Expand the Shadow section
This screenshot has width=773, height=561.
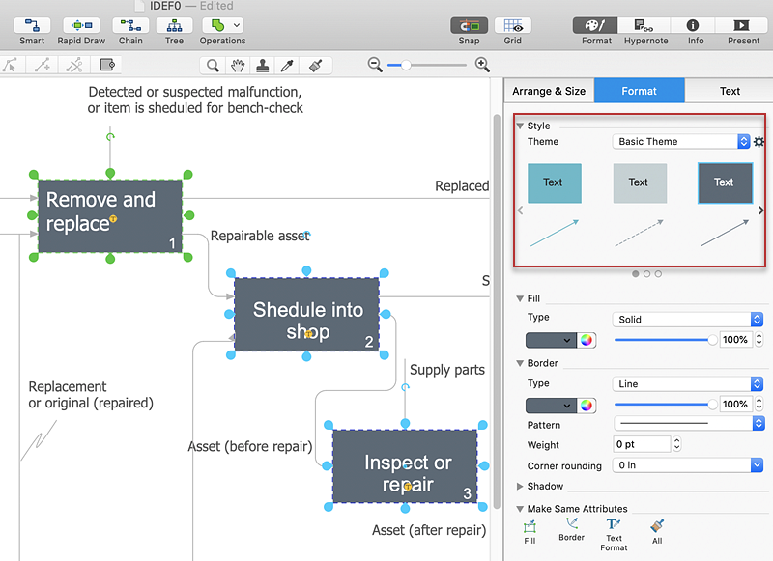(520, 486)
